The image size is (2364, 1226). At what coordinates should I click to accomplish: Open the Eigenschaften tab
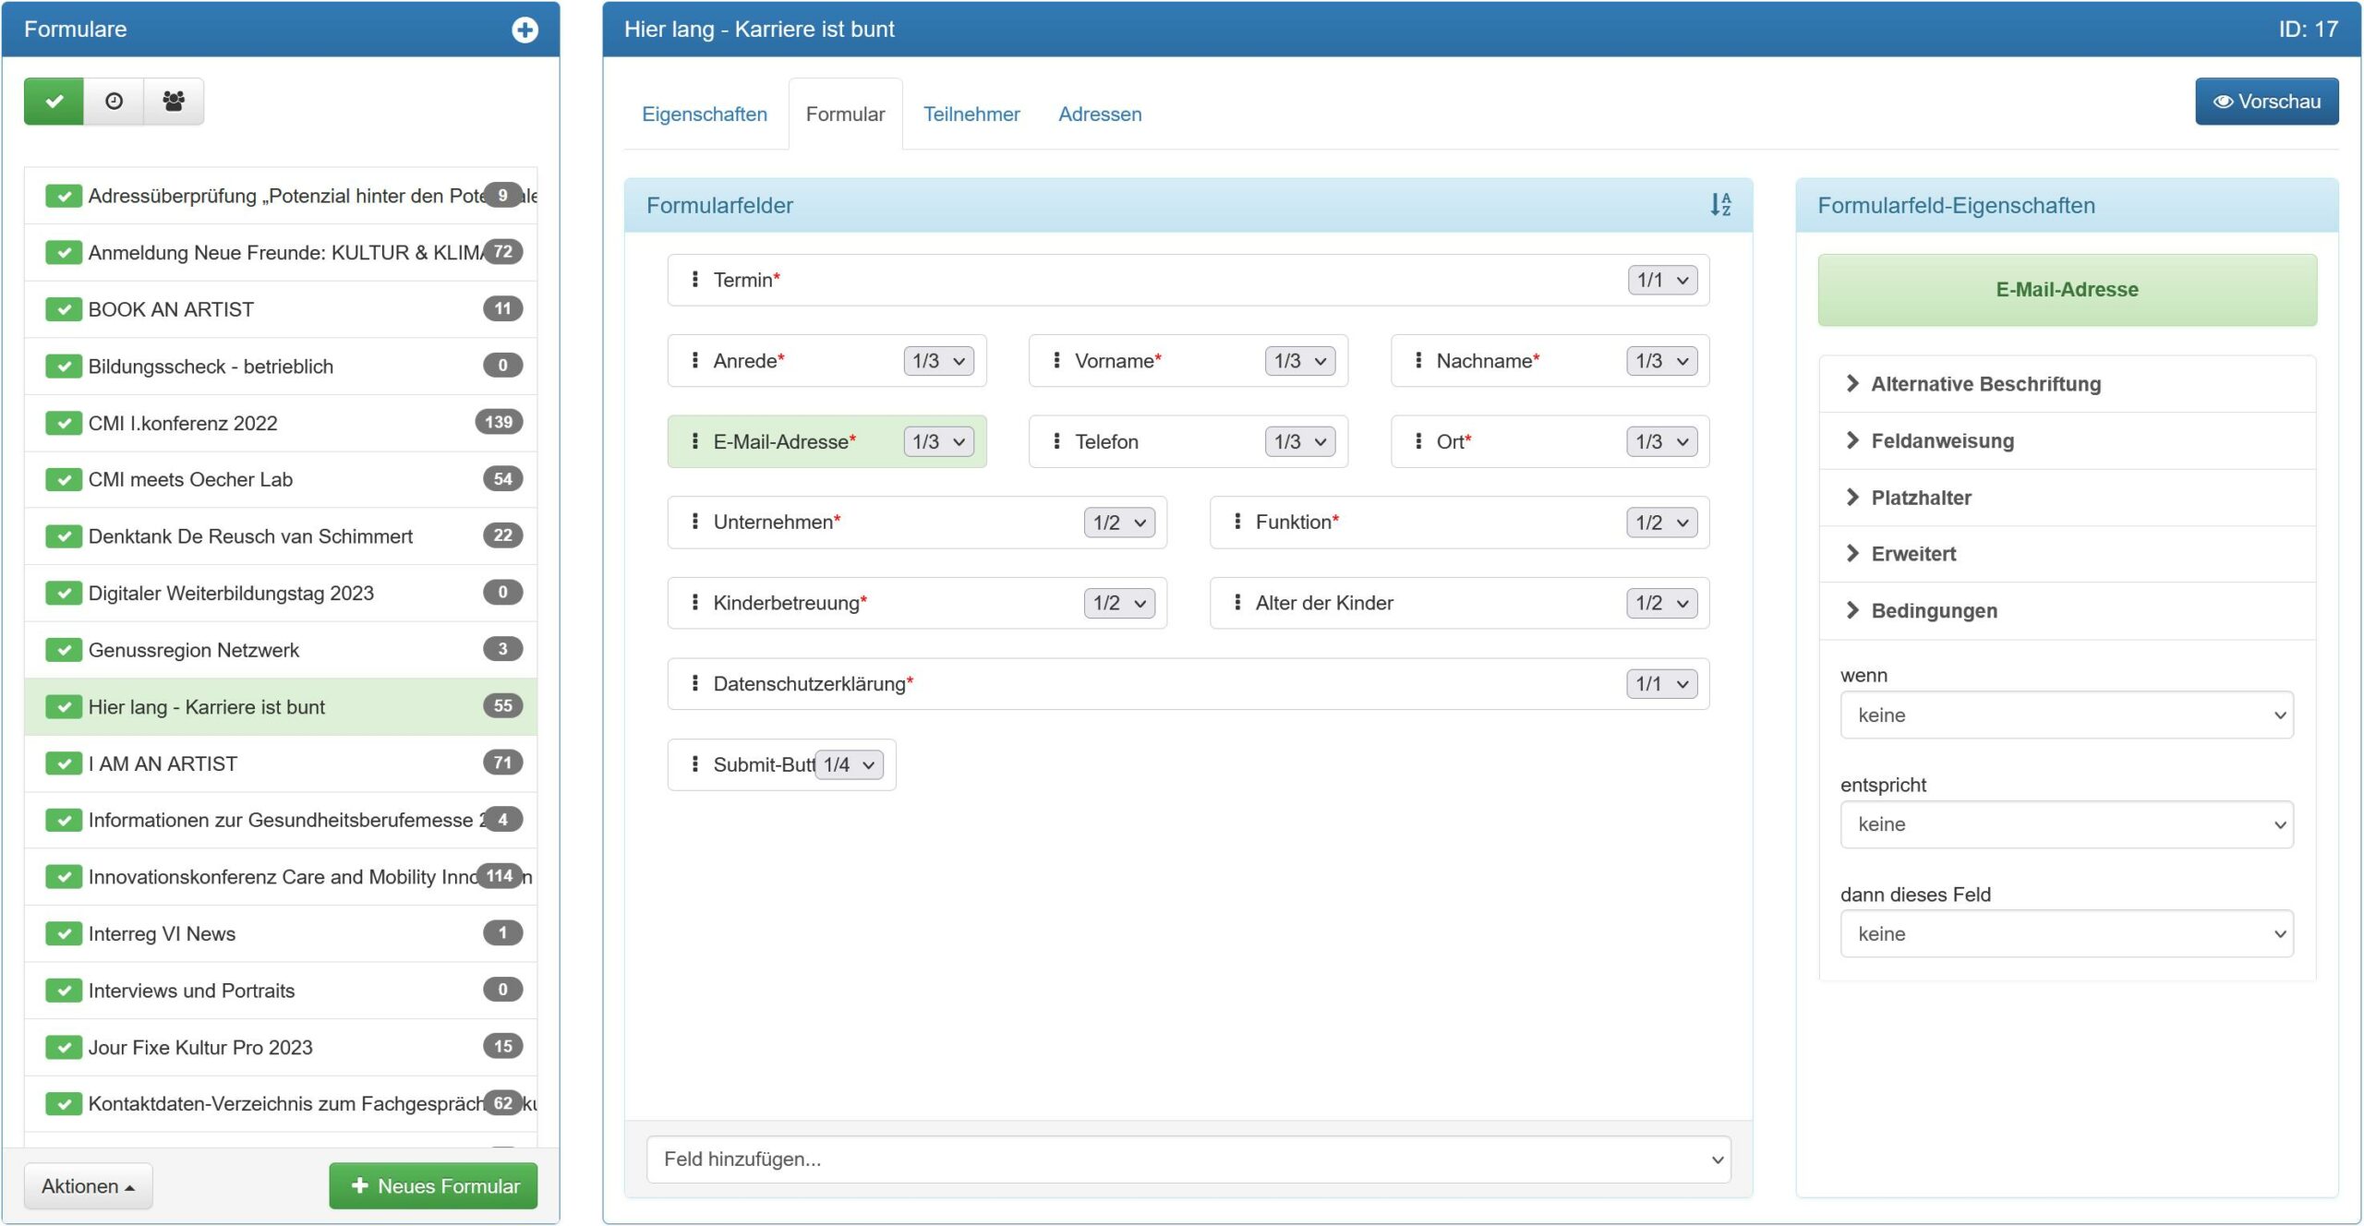(704, 114)
